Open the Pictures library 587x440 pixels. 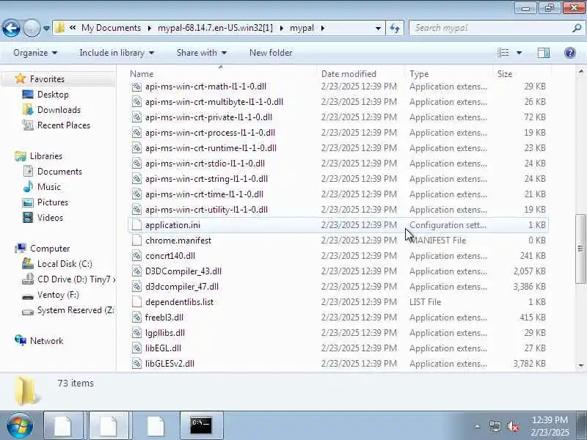(53, 202)
